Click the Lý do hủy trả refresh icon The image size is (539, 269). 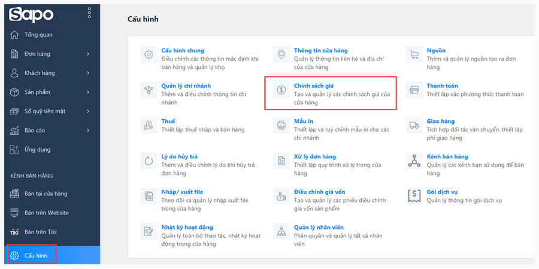point(149,161)
